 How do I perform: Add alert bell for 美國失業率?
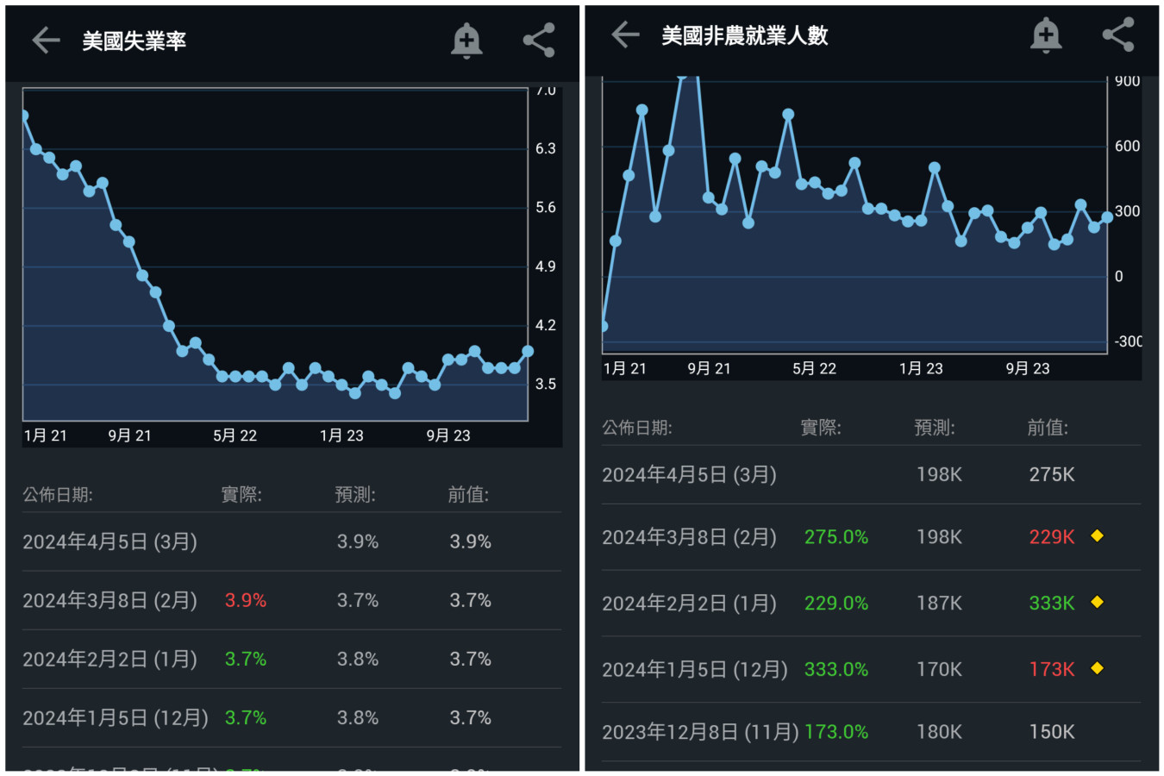[466, 41]
